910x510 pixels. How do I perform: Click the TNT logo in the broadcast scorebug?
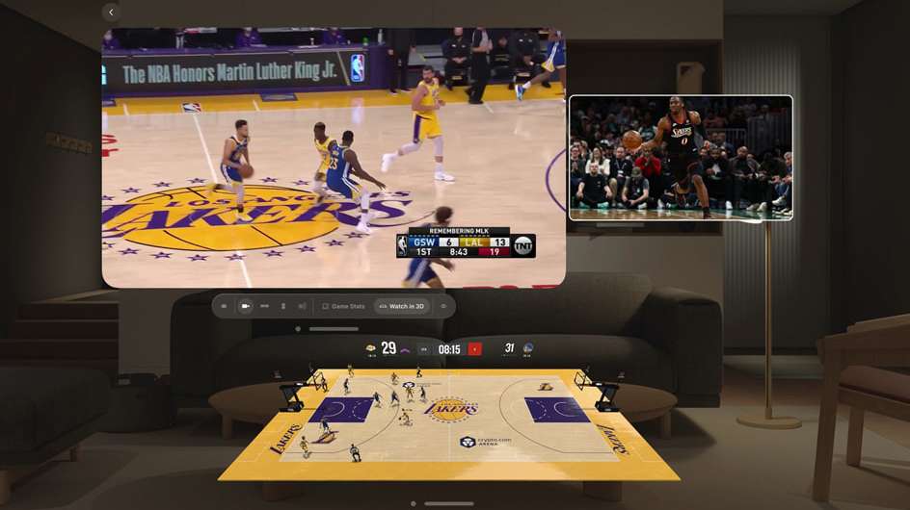(x=523, y=245)
